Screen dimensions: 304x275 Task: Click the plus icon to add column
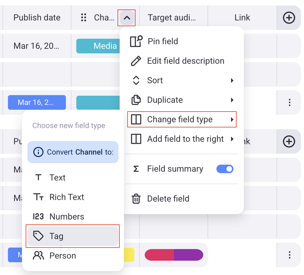[289, 18]
